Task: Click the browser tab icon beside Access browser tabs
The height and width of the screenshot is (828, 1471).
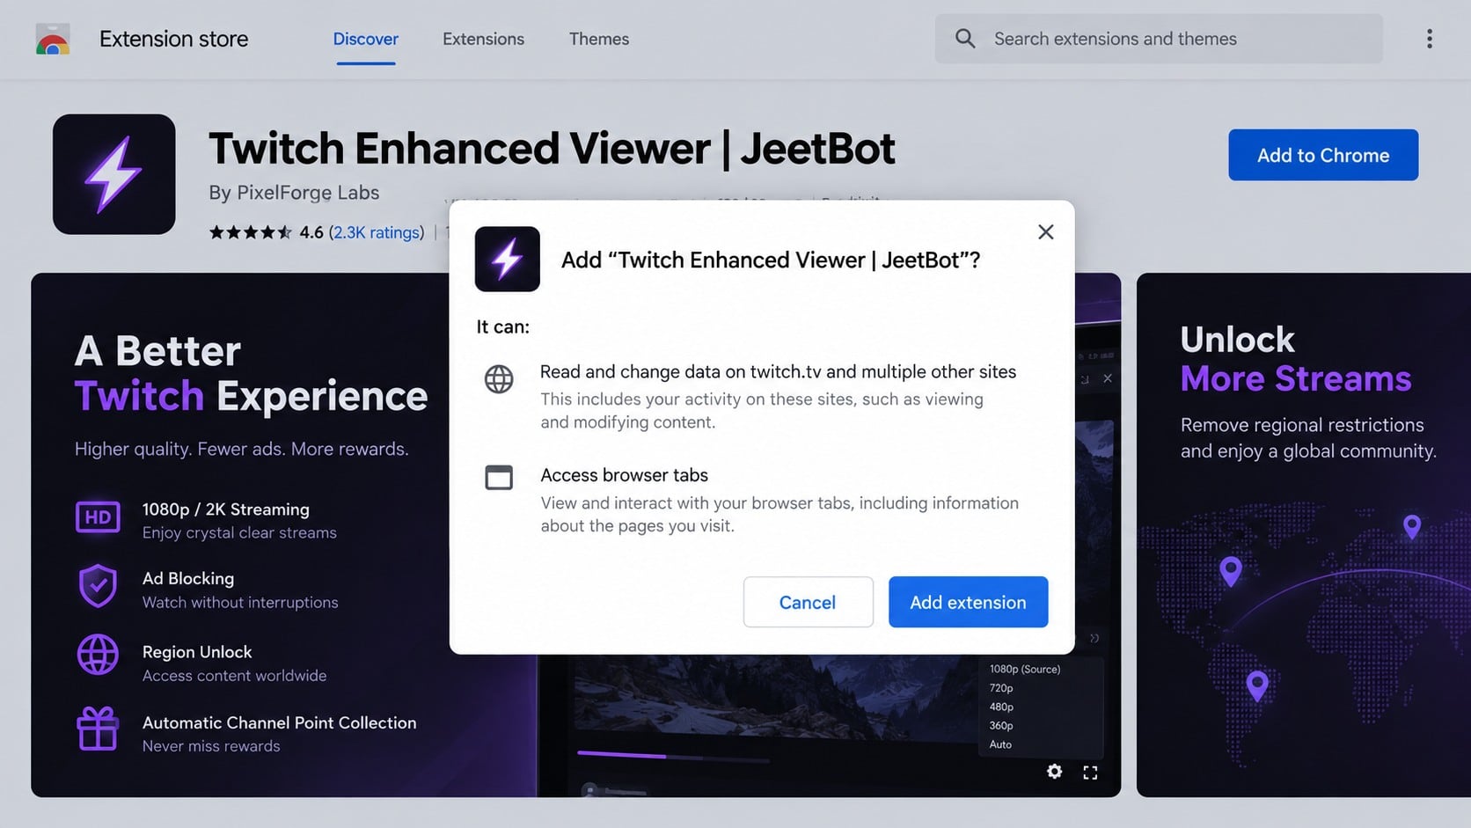Action: 499,477
